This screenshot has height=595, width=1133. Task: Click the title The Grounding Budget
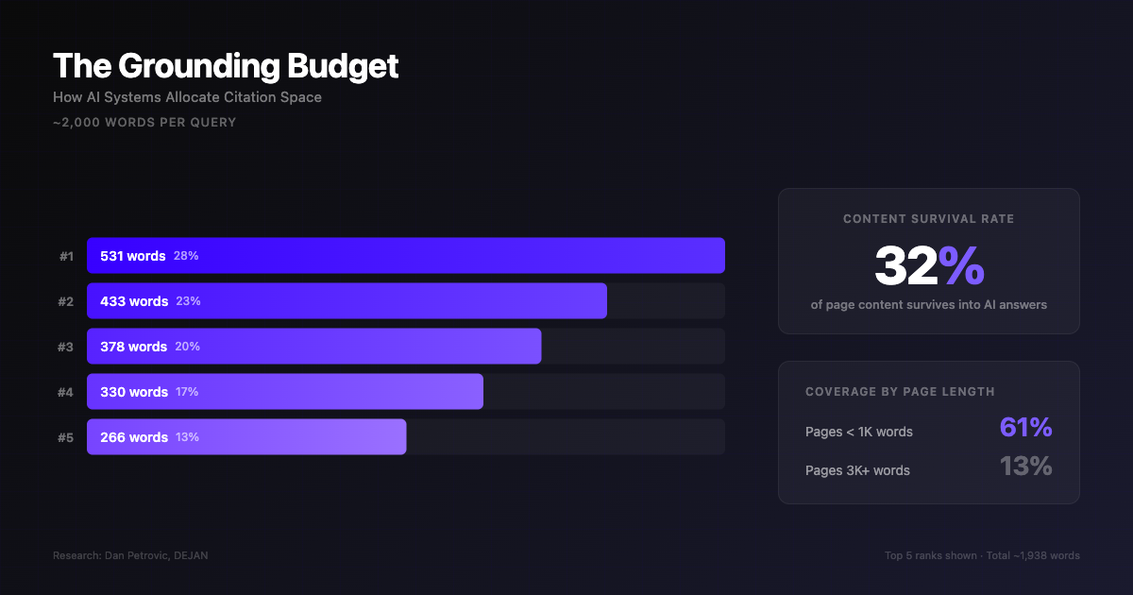tap(226, 66)
